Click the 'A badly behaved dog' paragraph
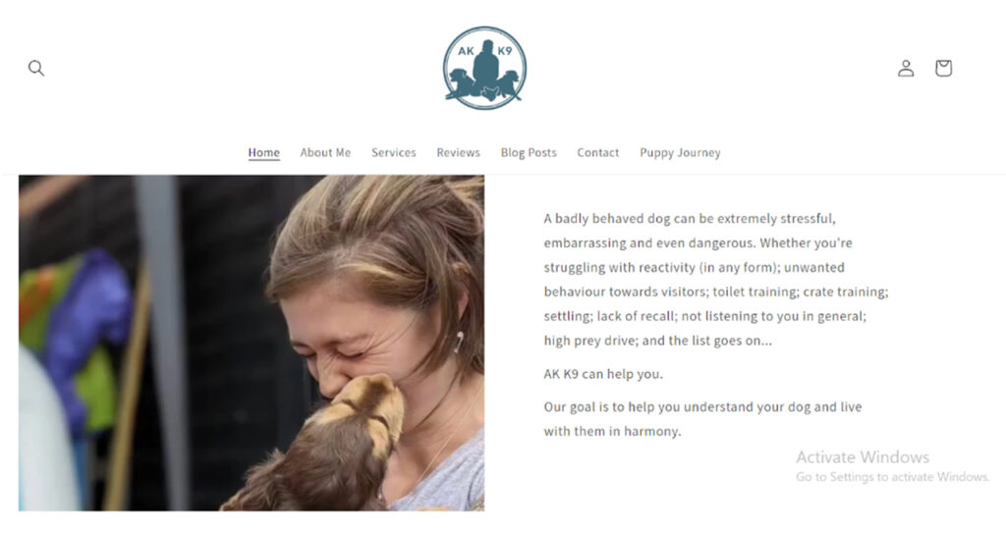 click(716, 280)
